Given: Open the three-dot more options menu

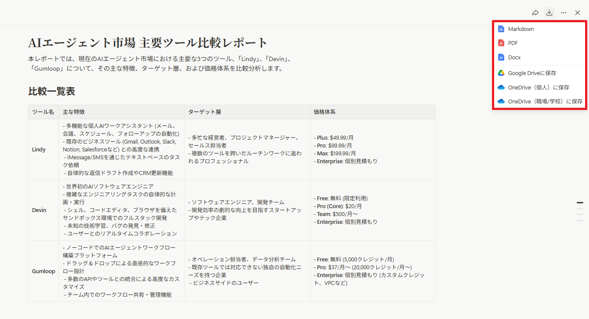Looking at the screenshot, I should click(564, 13).
